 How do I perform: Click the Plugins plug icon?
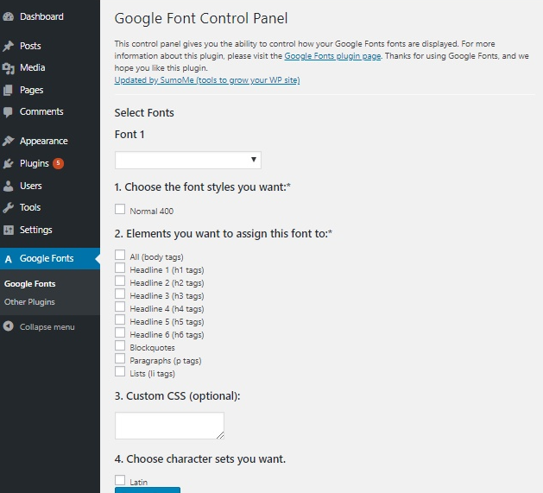8,163
